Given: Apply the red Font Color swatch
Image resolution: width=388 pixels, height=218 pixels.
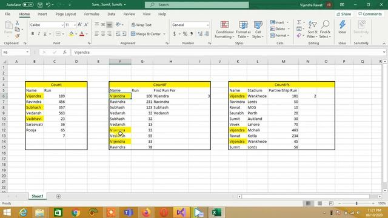Looking at the screenshot, I should pos(82,34).
